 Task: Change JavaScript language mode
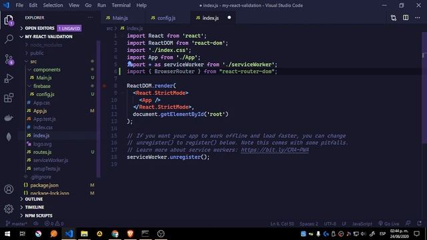pyautogui.click(x=362, y=224)
